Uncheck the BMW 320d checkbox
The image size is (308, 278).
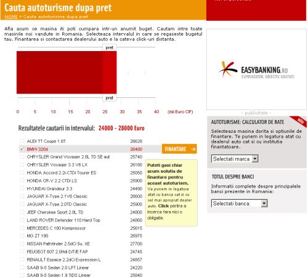22,149
